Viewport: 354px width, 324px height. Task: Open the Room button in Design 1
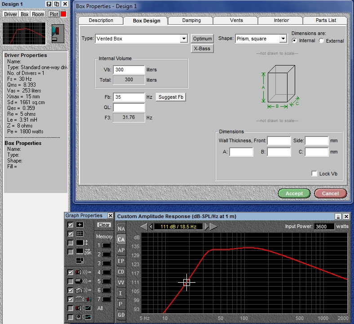(38, 14)
